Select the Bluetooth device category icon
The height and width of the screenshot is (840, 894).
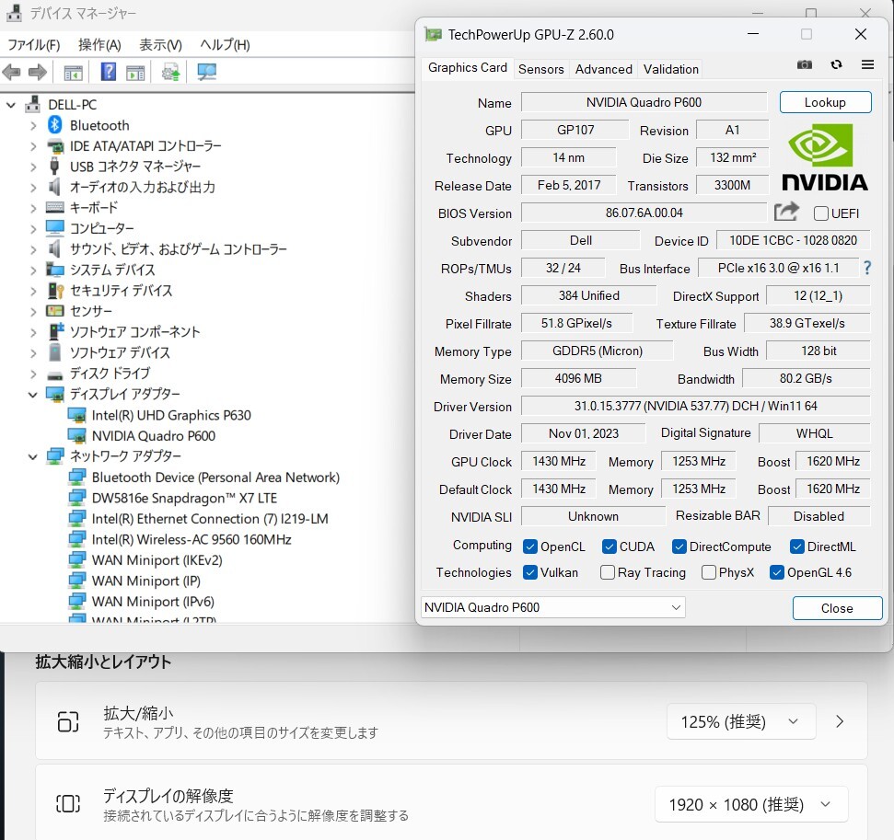pyautogui.click(x=54, y=125)
